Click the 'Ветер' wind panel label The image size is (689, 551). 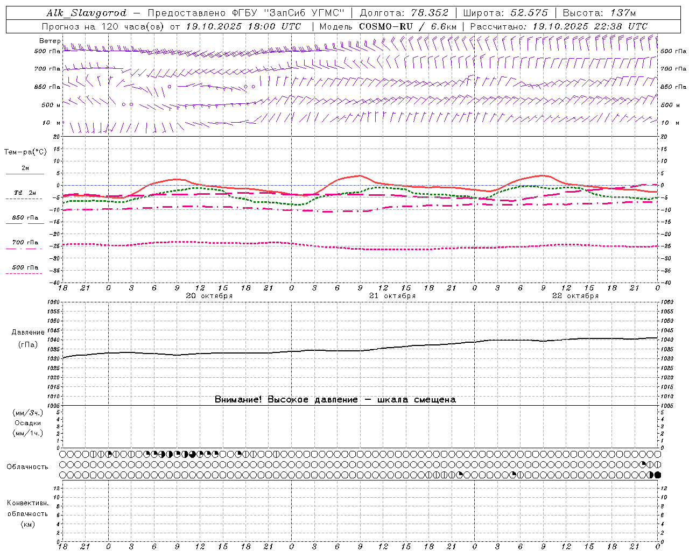point(50,41)
